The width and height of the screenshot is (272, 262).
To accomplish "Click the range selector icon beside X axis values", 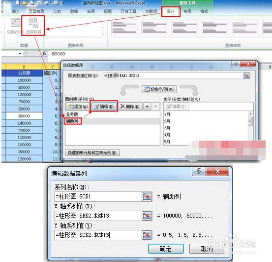I will [x=147, y=216].
